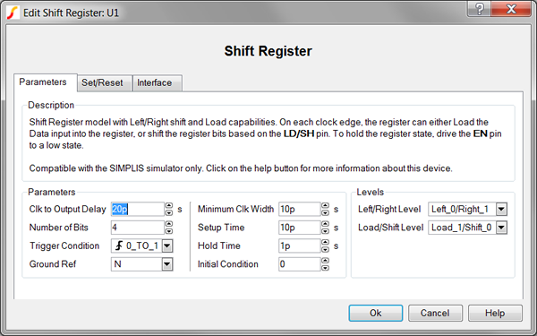Viewport: 537px width, 336px height.
Task: Switch to the Interface tab
Action: (155, 83)
